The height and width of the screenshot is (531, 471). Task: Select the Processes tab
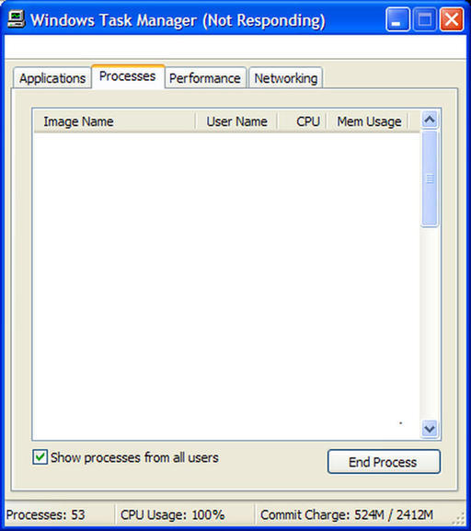click(128, 76)
